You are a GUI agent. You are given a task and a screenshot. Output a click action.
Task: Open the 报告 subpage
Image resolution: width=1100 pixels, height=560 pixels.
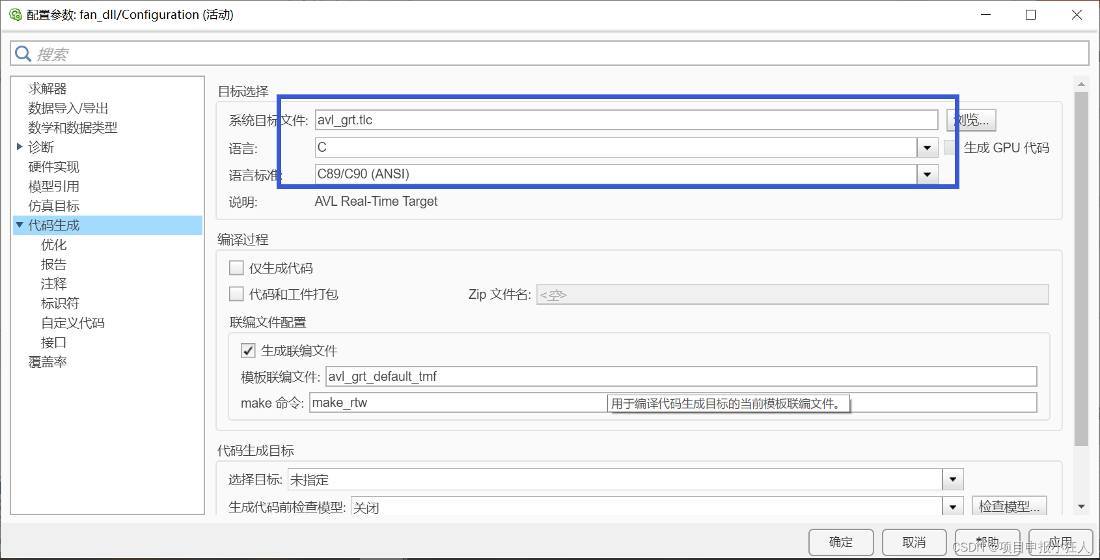[x=54, y=264]
